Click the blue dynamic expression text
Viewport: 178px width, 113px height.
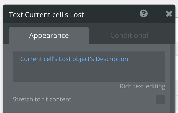(x=74, y=59)
